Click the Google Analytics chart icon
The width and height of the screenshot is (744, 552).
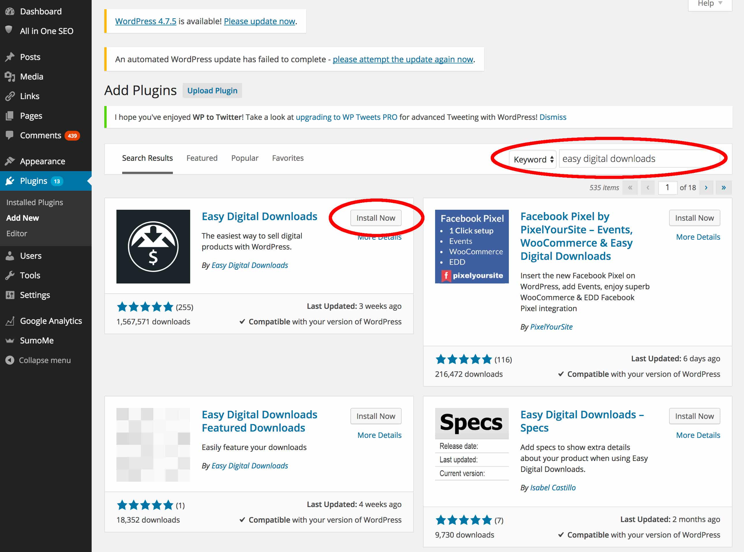click(x=10, y=321)
